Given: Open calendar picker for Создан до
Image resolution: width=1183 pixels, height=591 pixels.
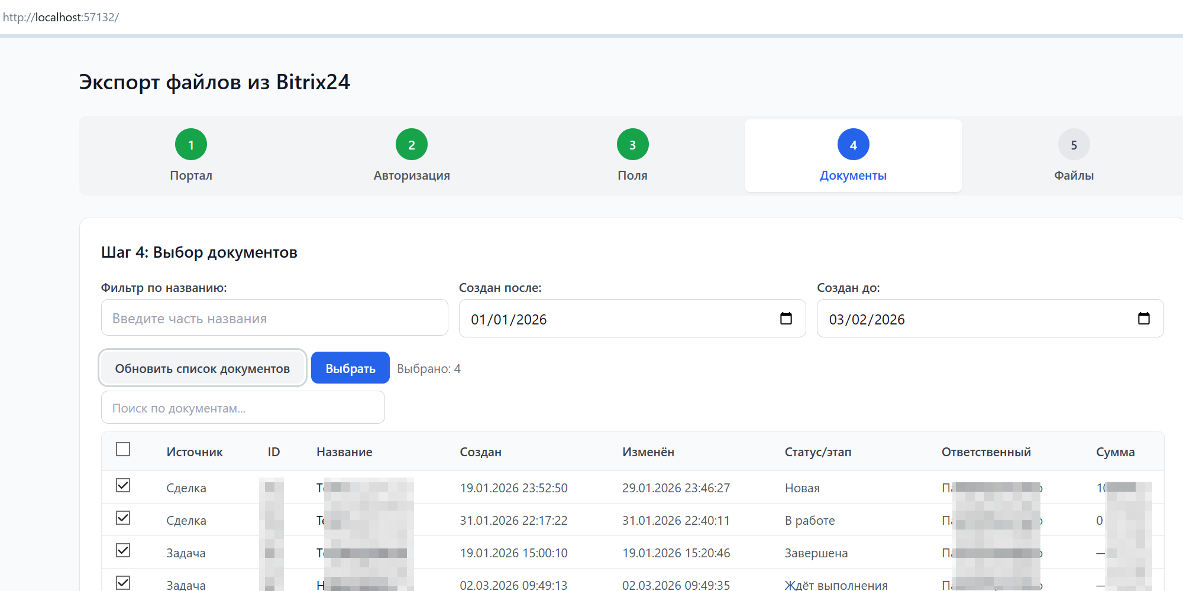Looking at the screenshot, I should point(1143,319).
